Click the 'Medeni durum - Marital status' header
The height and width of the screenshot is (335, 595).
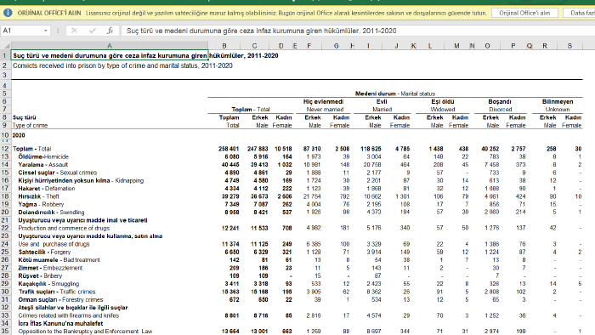point(395,94)
